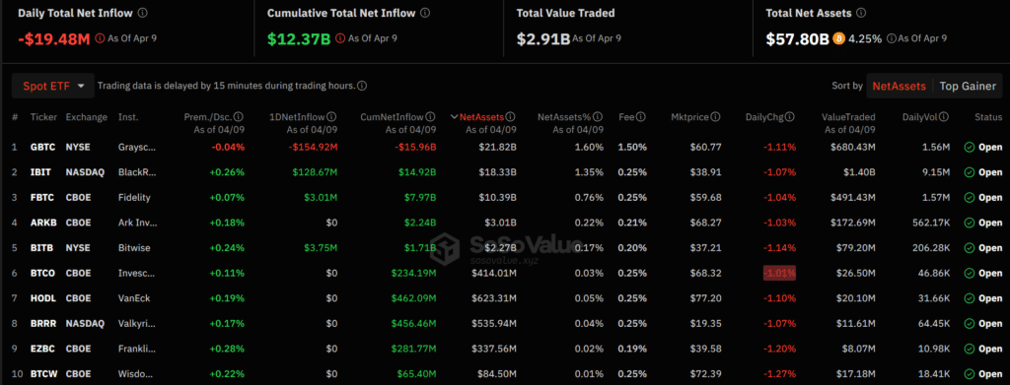The width and height of the screenshot is (1010, 385).
Task: Click info icon on CumNetInflow column header
Action: coord(431,117)
